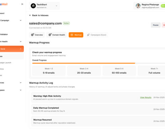
Task: Go back to Inboxes
Action: [x=39, y=15]
